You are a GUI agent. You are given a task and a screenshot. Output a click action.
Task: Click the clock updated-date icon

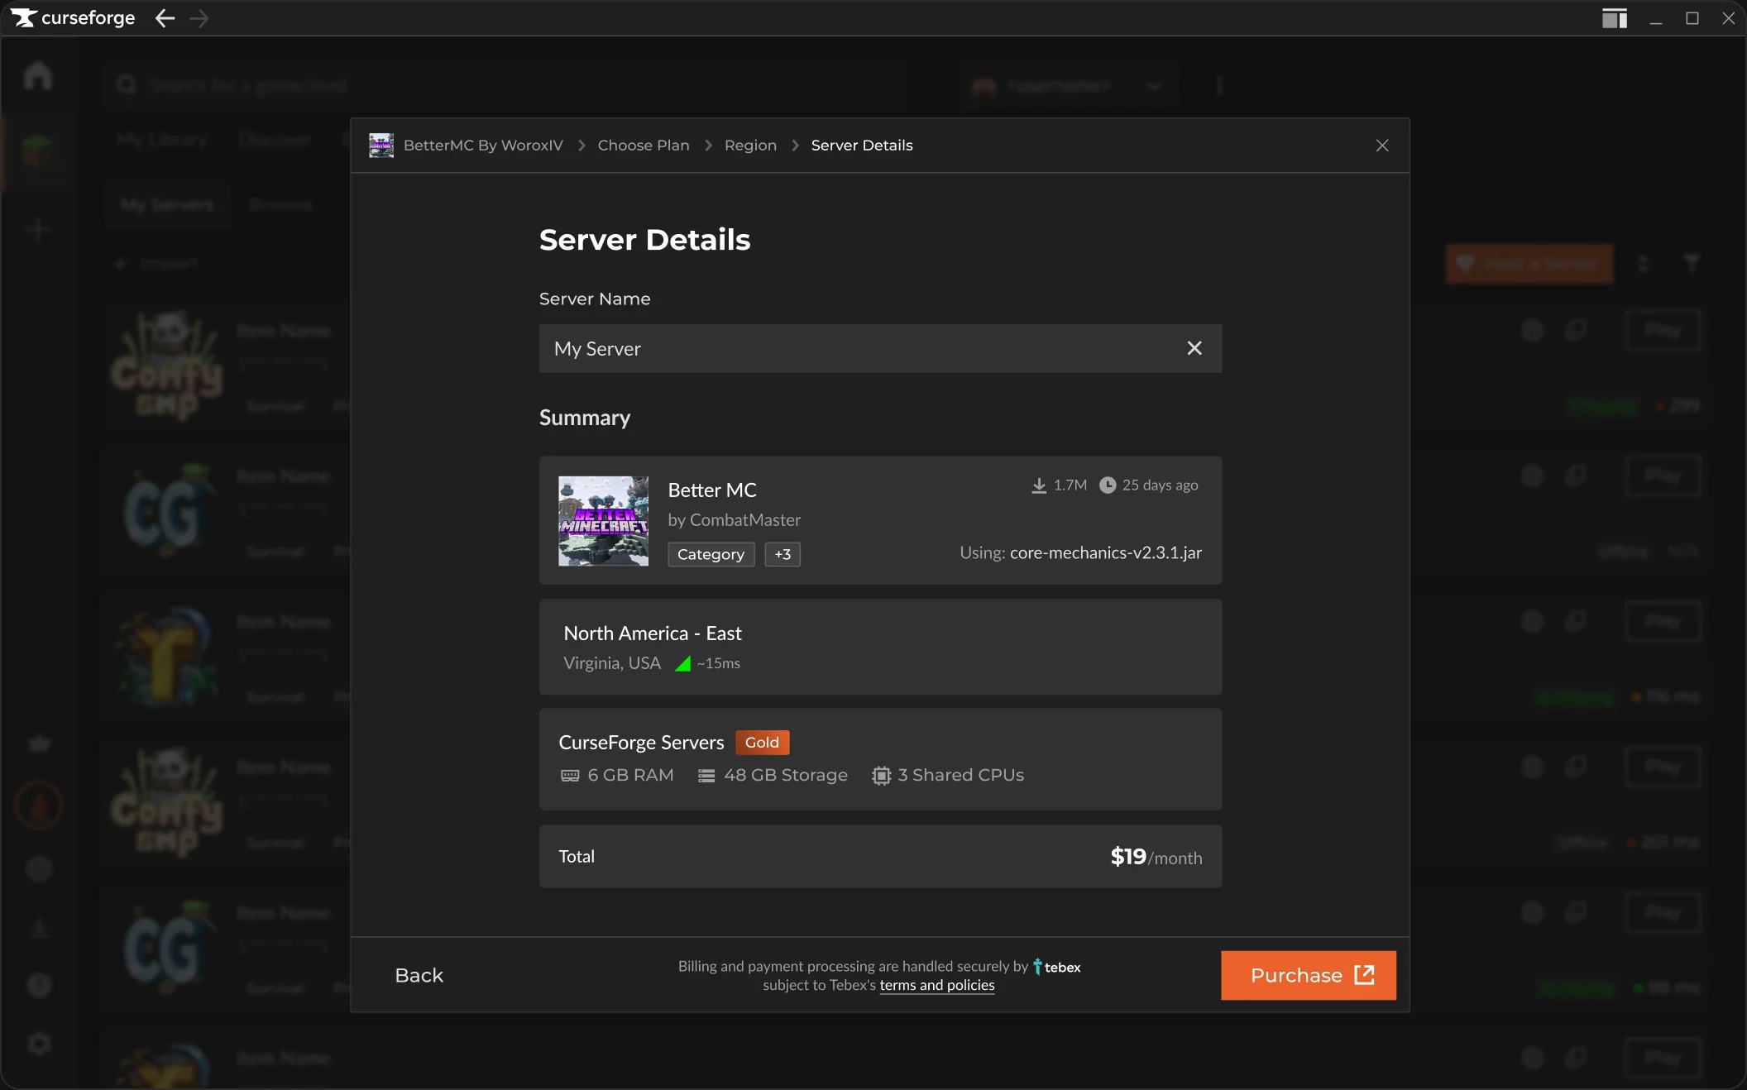(x=1107, y=485)
